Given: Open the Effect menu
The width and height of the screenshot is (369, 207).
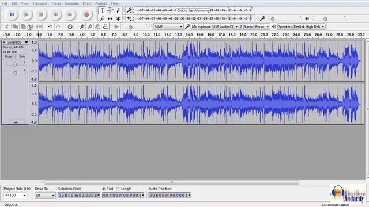Looking at the screenshot, I should pos(87,3).
